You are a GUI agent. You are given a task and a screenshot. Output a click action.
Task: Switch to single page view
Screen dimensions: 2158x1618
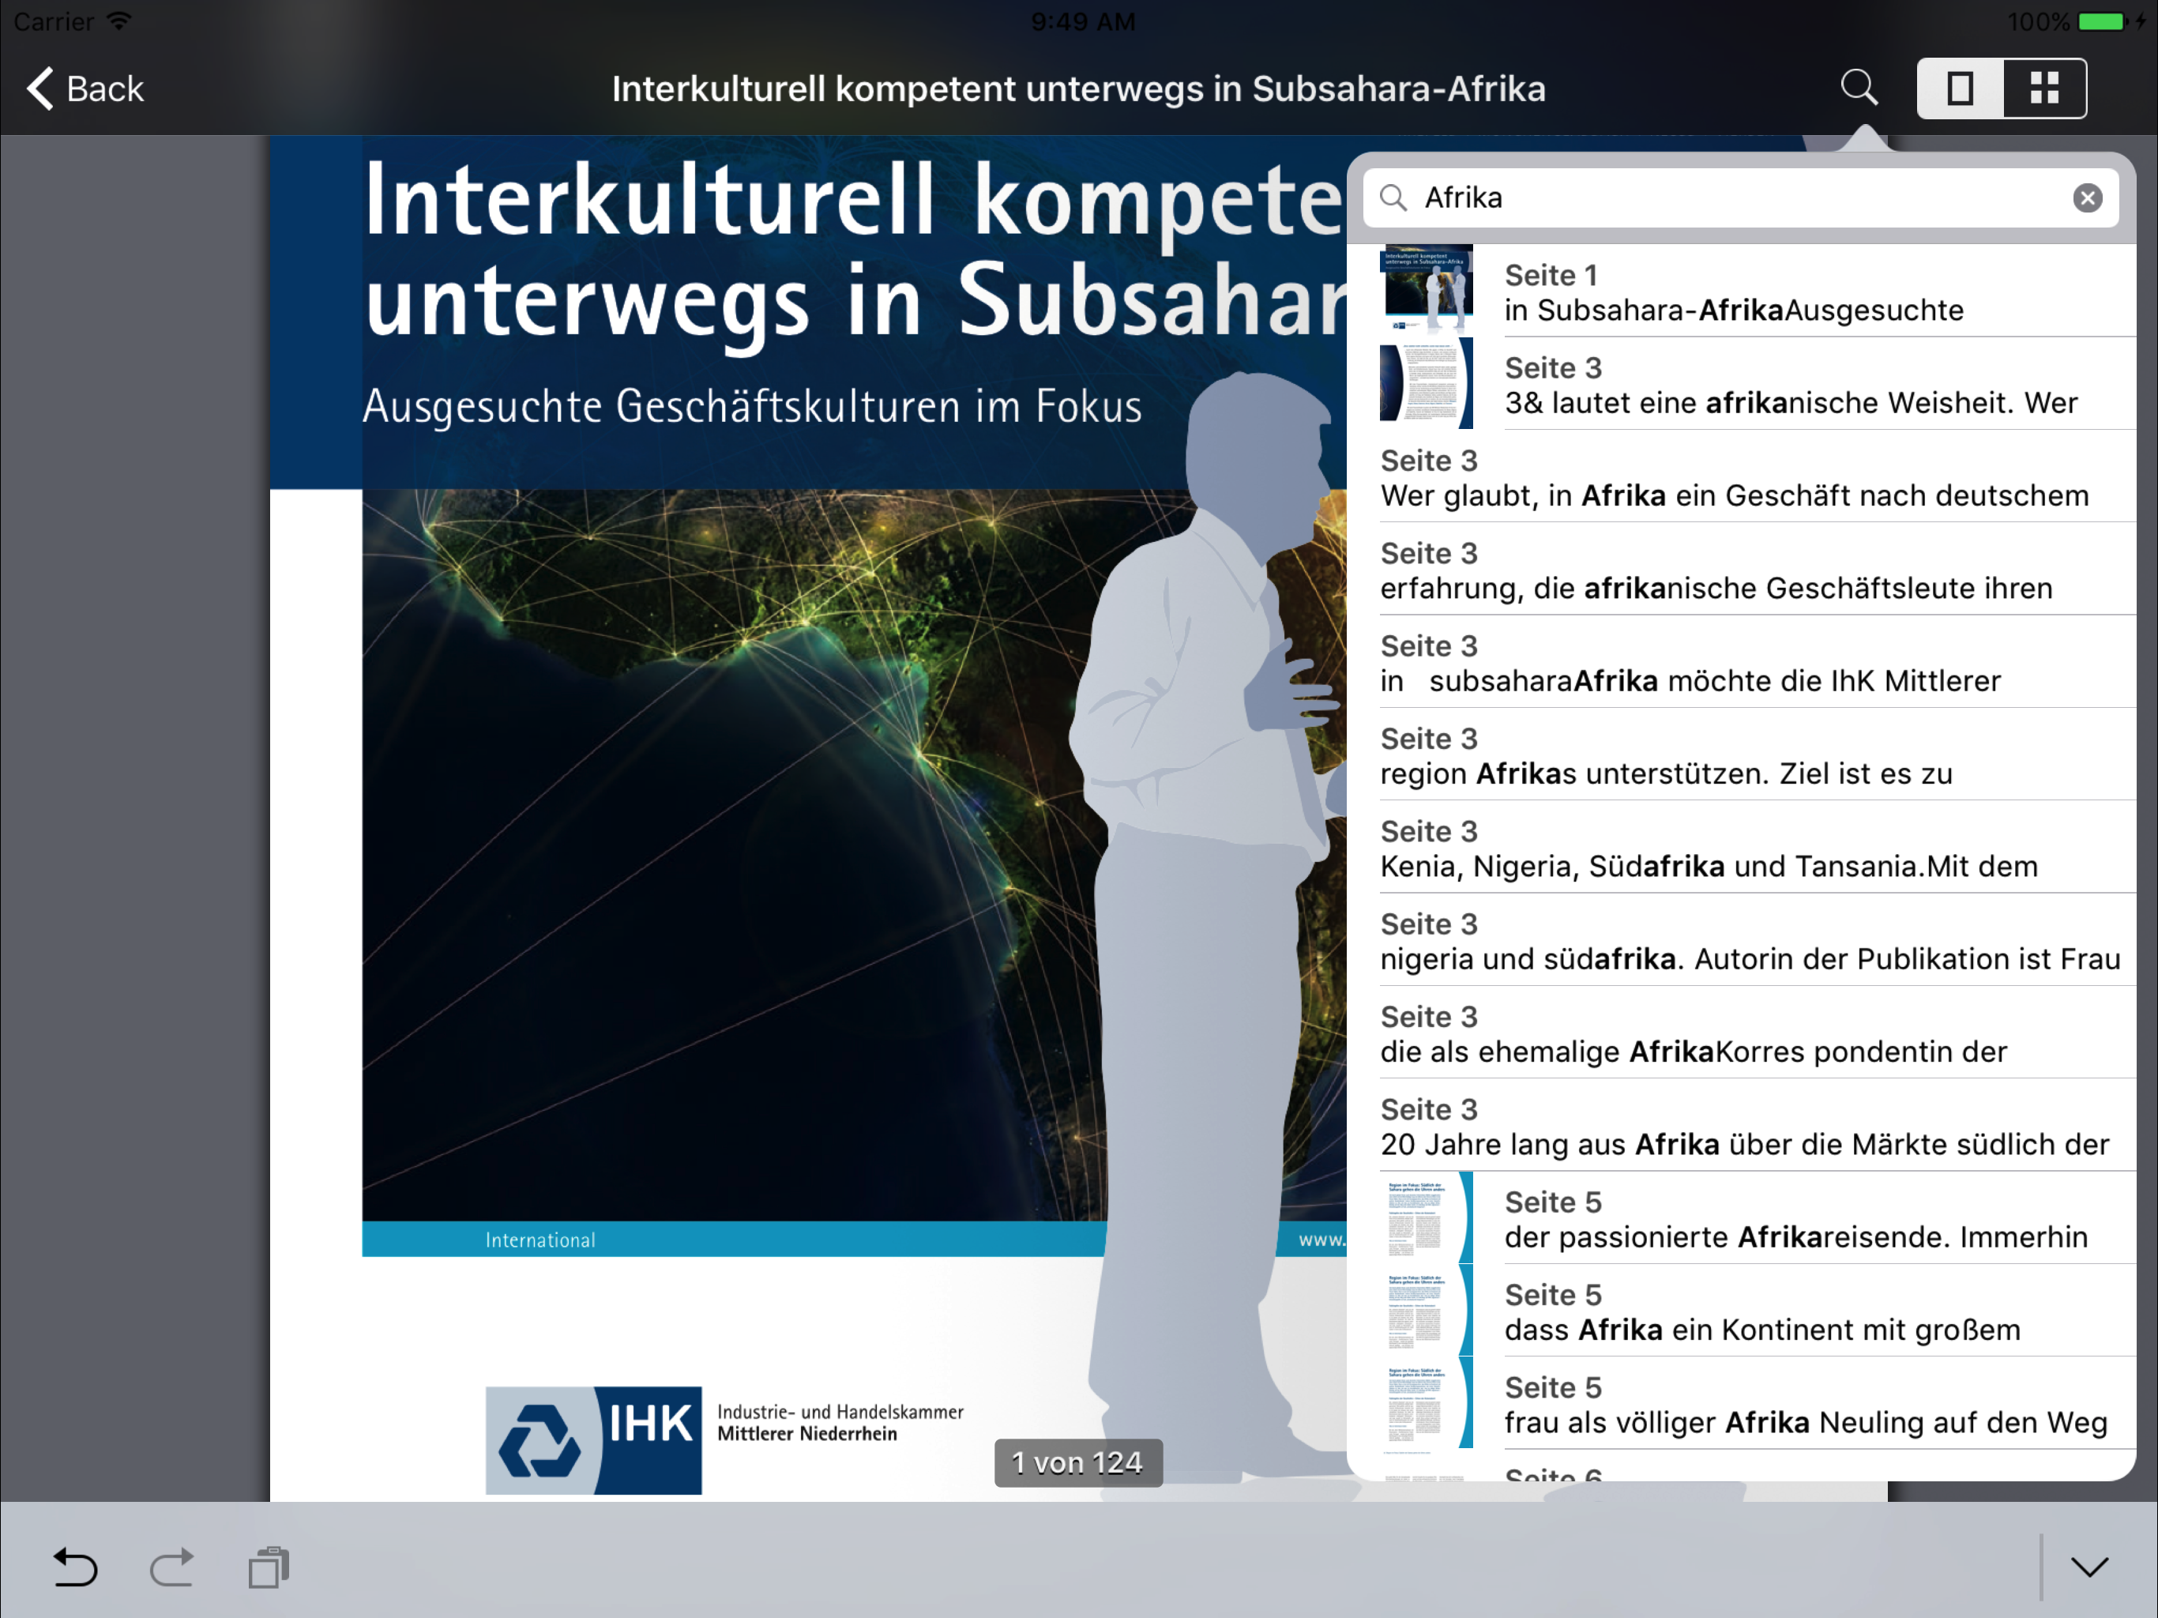point(1960,88)
